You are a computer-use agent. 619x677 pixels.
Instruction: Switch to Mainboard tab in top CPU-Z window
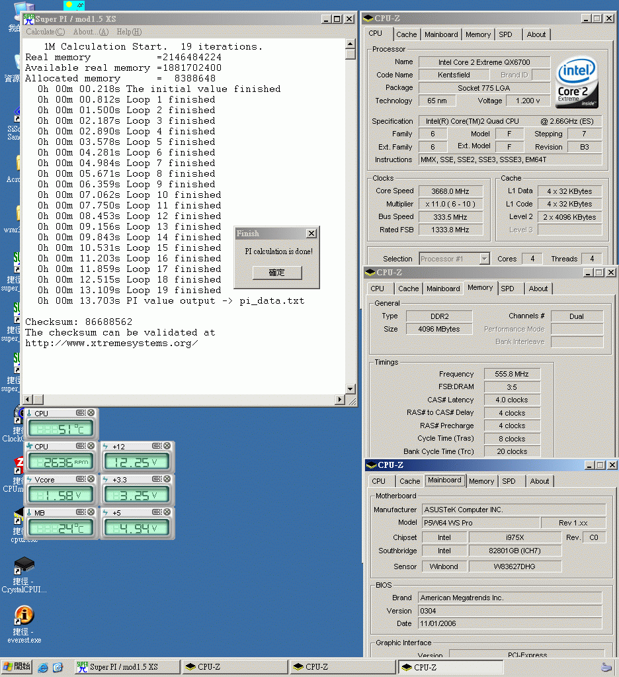tap(441, 34)
